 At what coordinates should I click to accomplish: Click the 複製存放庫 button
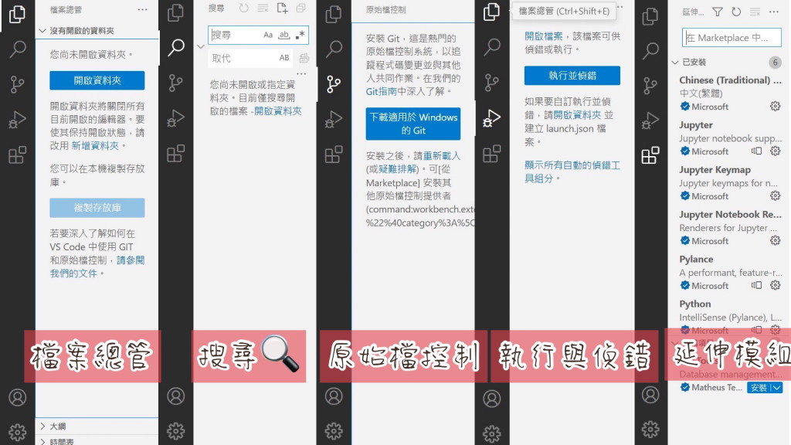pos(97,207)
